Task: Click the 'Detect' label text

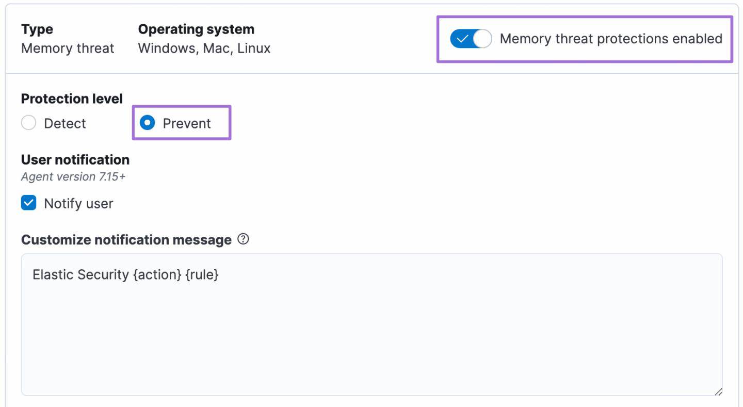Action: tap(65, 124)
